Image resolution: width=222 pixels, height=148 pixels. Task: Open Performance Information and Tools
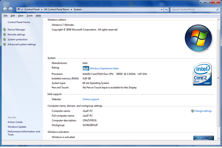pyautogui.click(x=24, y=133)
